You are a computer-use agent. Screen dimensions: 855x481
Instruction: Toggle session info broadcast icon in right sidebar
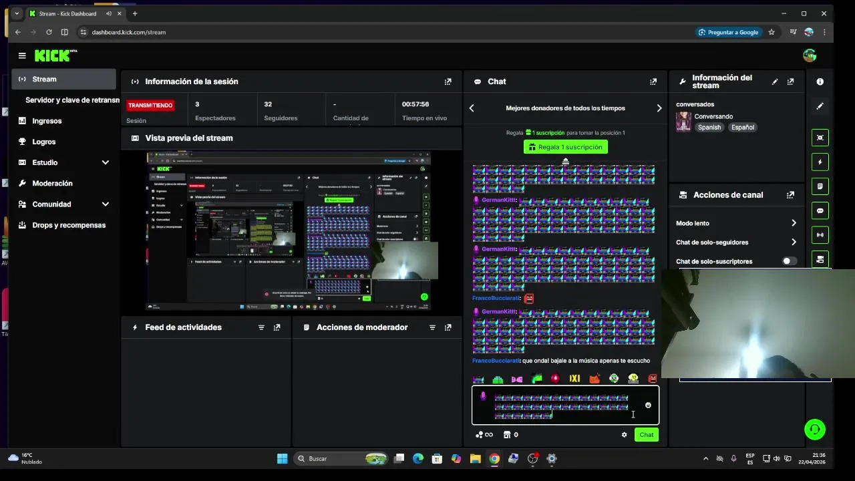820,235
